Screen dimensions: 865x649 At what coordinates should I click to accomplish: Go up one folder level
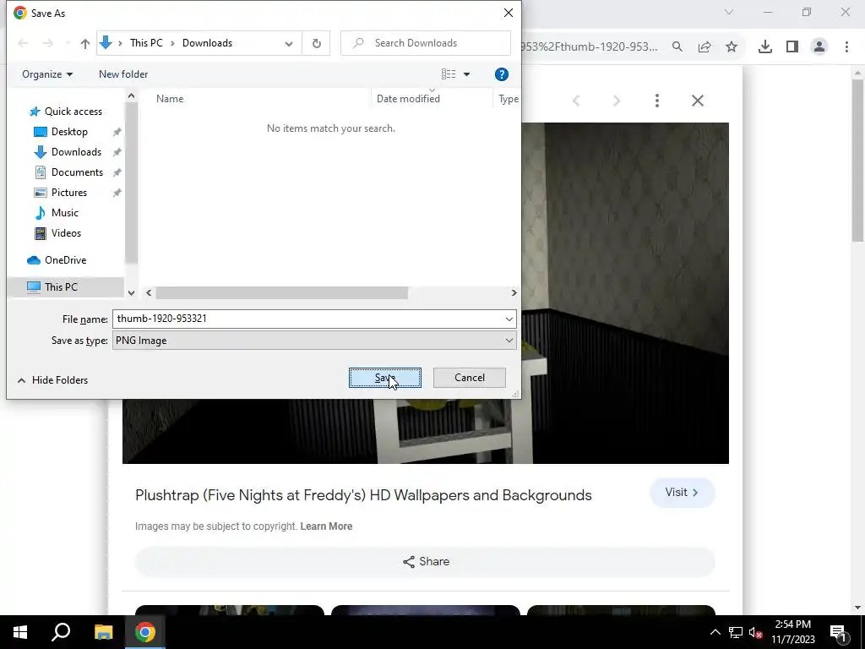click(x=85, y=43)
